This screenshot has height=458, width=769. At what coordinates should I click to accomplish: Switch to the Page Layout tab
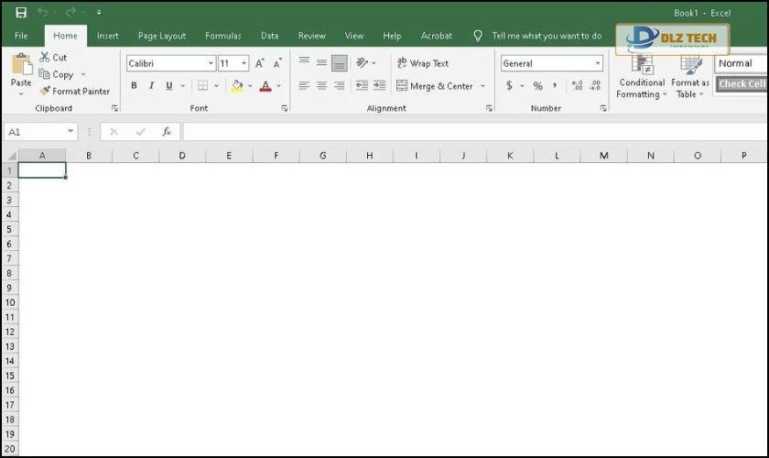coord(161,36)
